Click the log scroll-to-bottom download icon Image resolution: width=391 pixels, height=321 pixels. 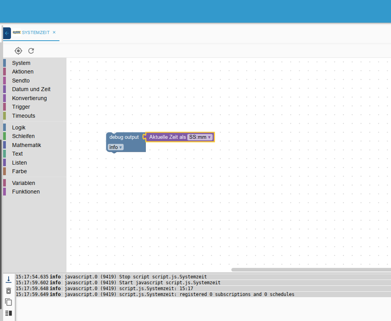[8, 280]
